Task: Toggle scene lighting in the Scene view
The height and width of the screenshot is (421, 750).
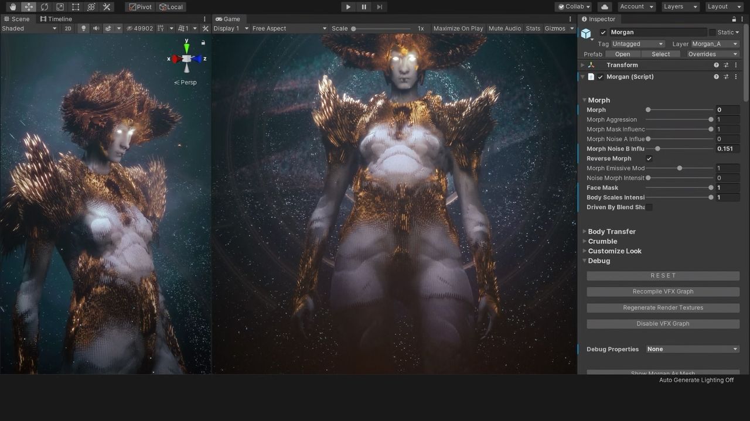Action: point(83,28)
